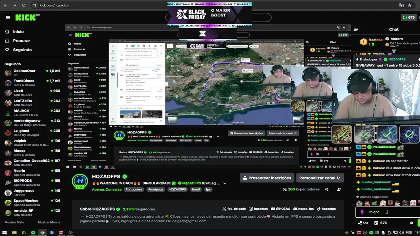This screenshot has height=236, width=420.
Task: Open File Explorer from taskbar
Action: click(14, 233)
